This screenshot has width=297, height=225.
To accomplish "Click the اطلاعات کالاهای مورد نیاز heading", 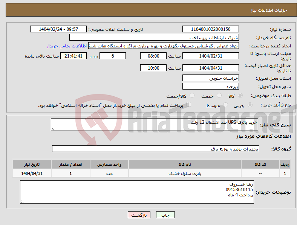I will (263, 136).
